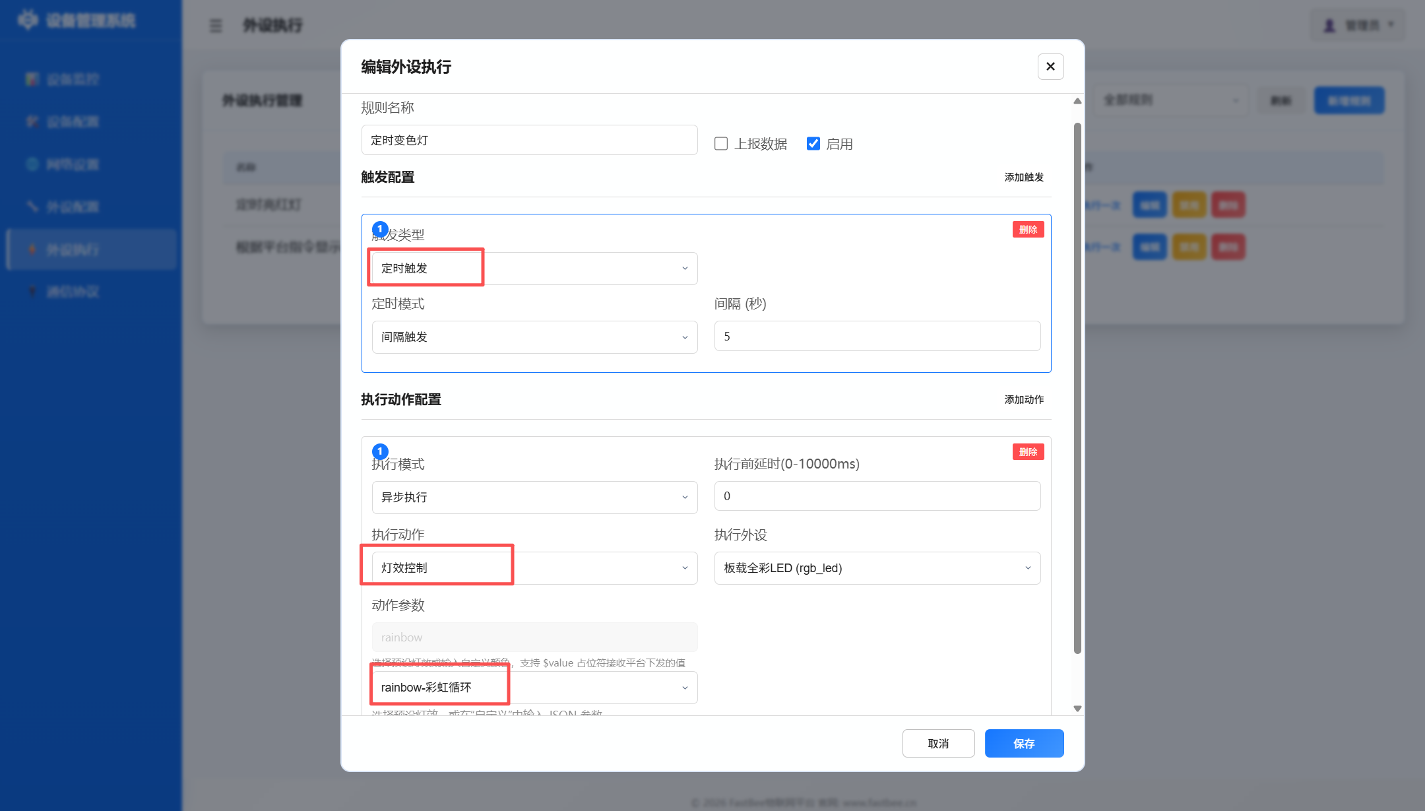Click the yellow button in the first table row

(x=1189, y=205)
